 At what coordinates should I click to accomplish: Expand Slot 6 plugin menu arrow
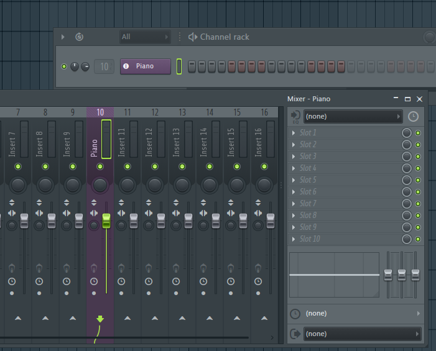tap(294, 192)
